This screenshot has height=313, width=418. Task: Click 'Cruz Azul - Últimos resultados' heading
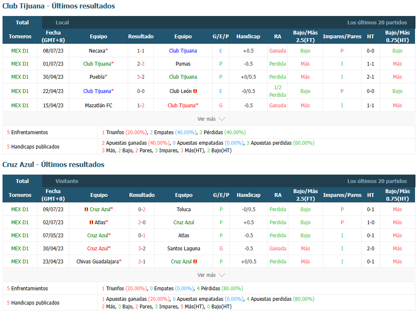point(54,164)
